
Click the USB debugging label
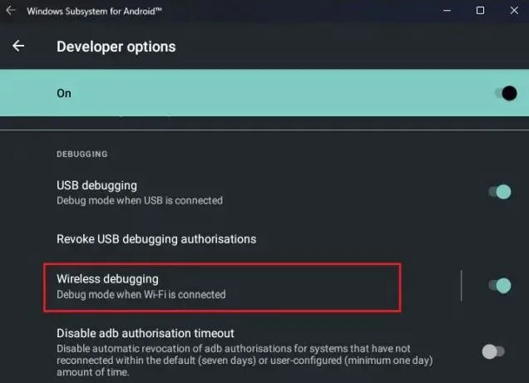coord(96,185)
